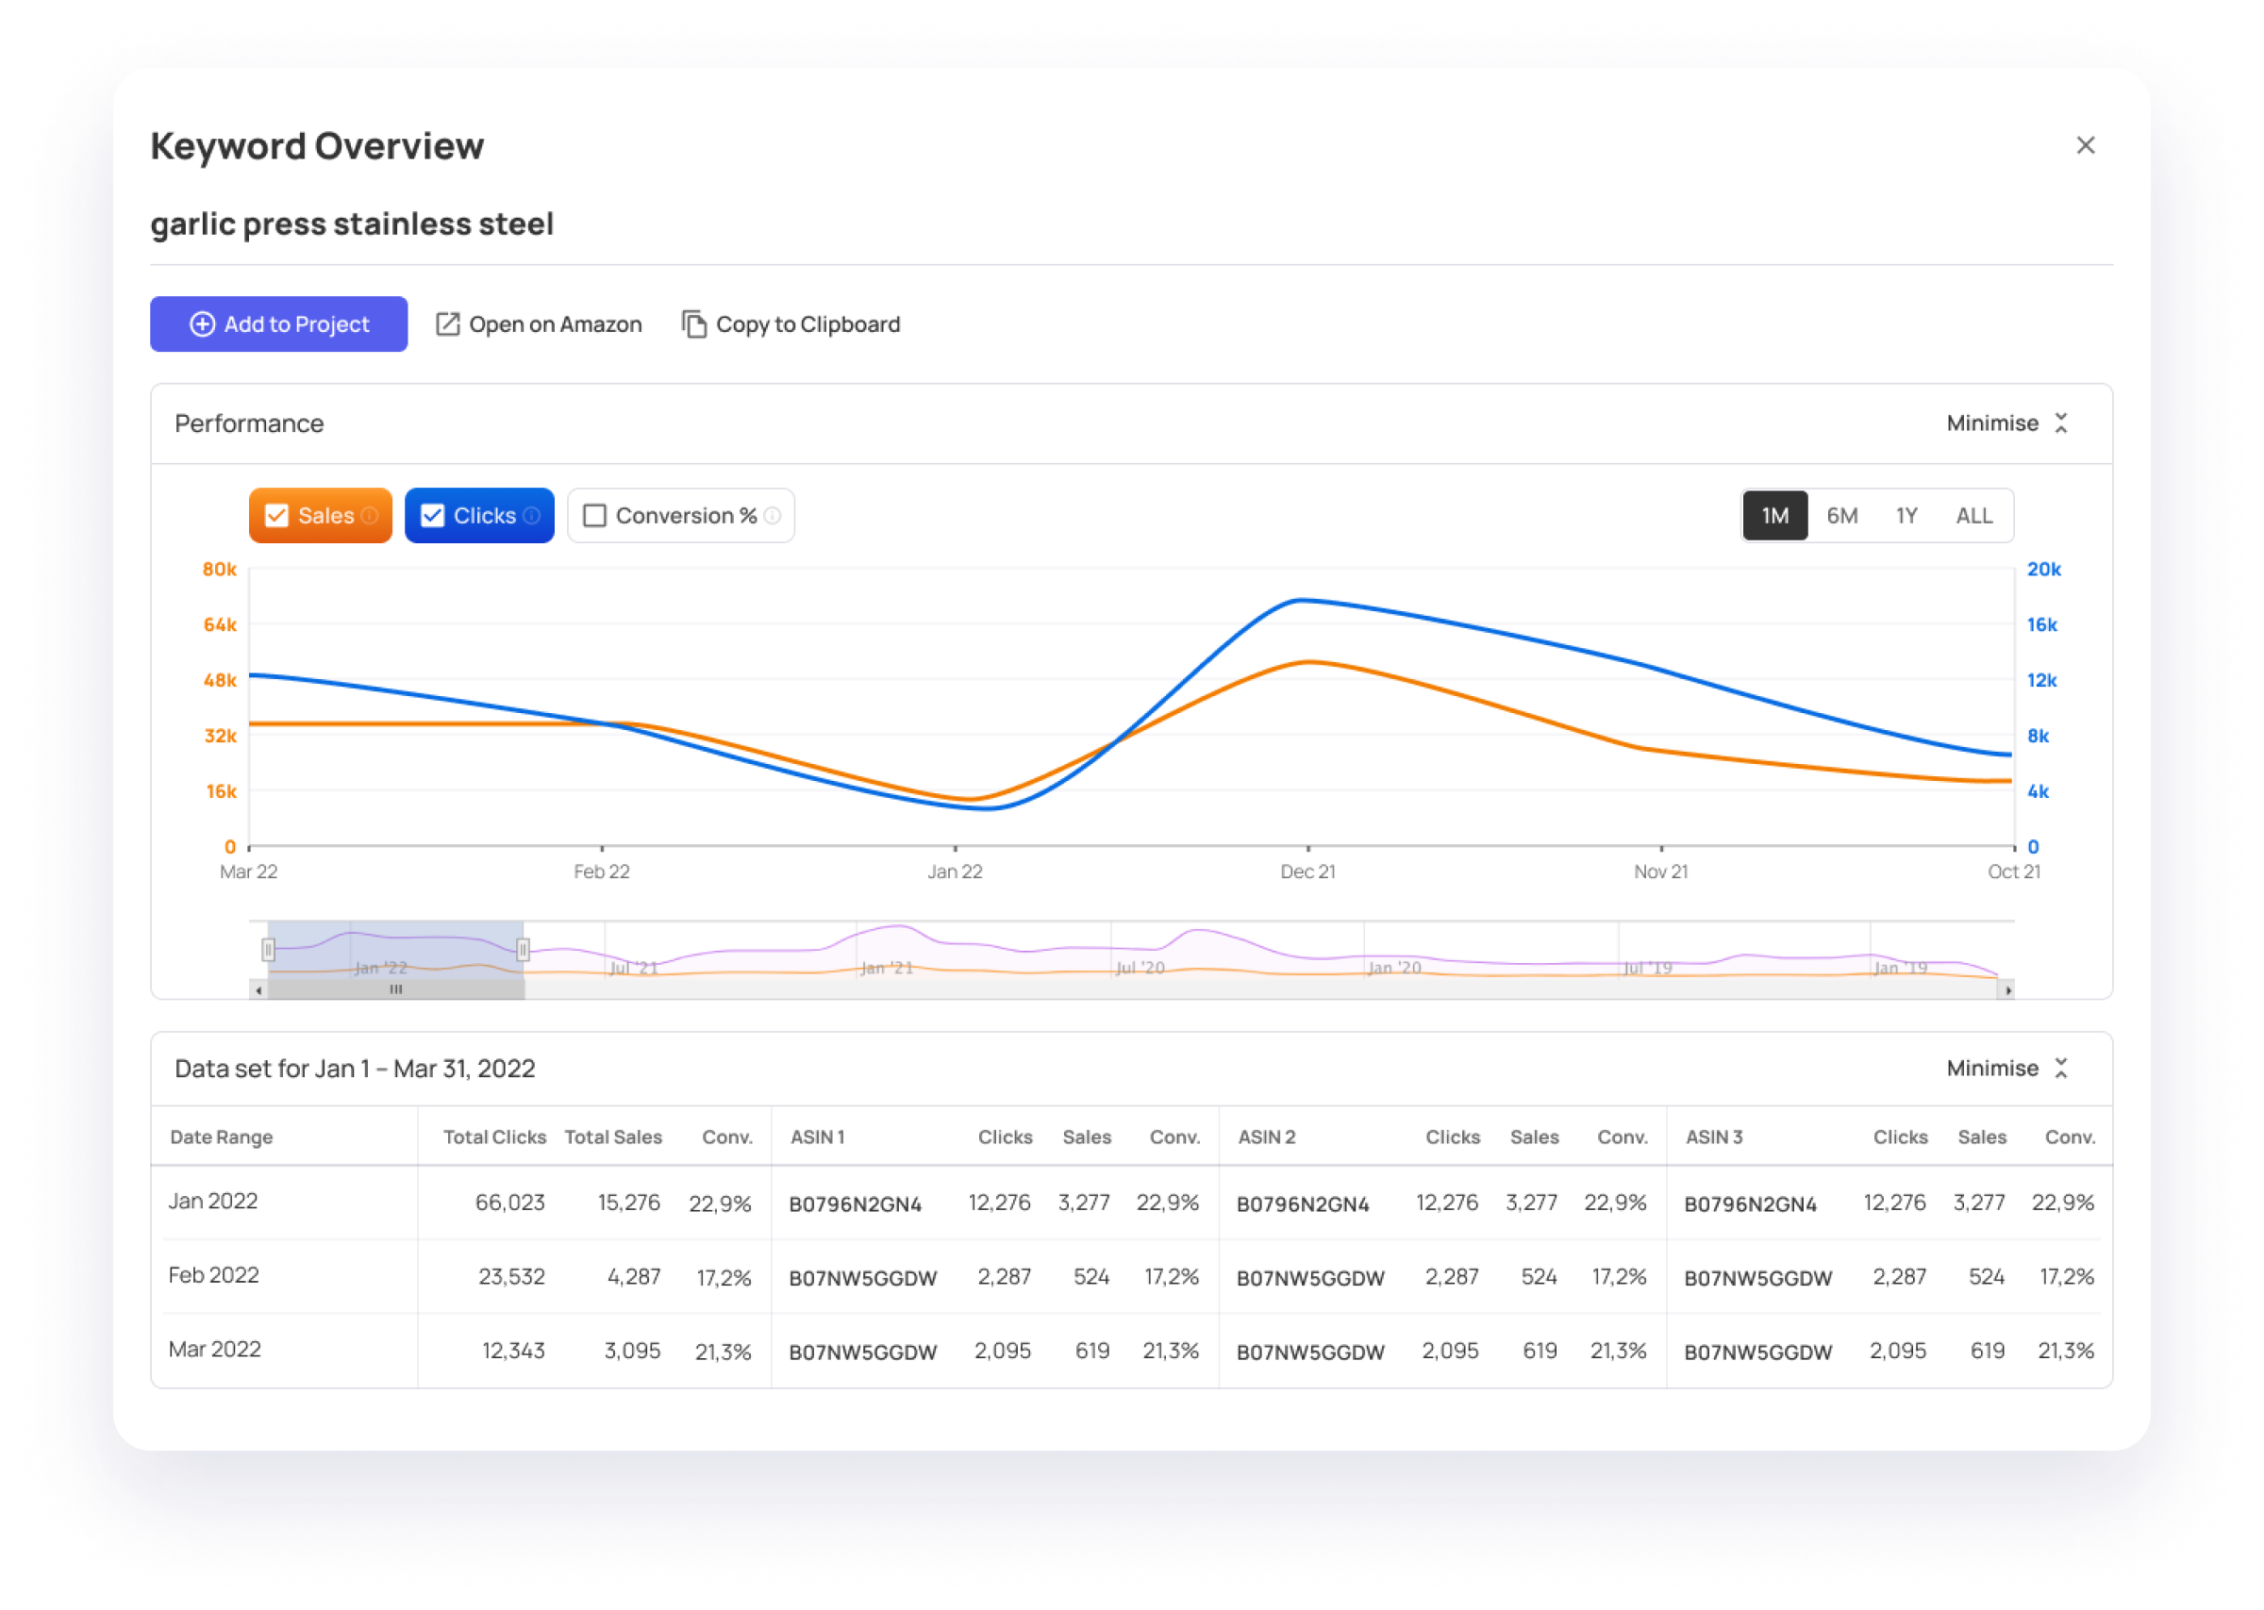Click total conversion 21,3% in Mar row

click(723, 1353)
